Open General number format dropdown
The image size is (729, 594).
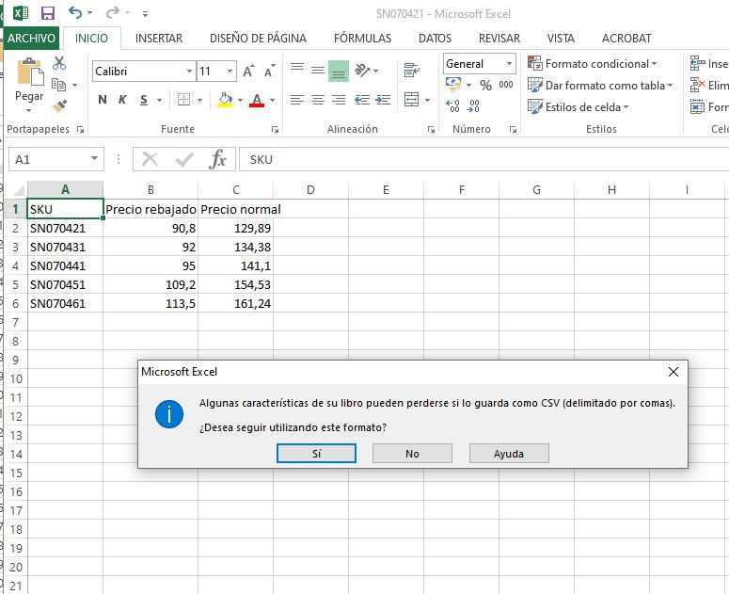(510, 63)
